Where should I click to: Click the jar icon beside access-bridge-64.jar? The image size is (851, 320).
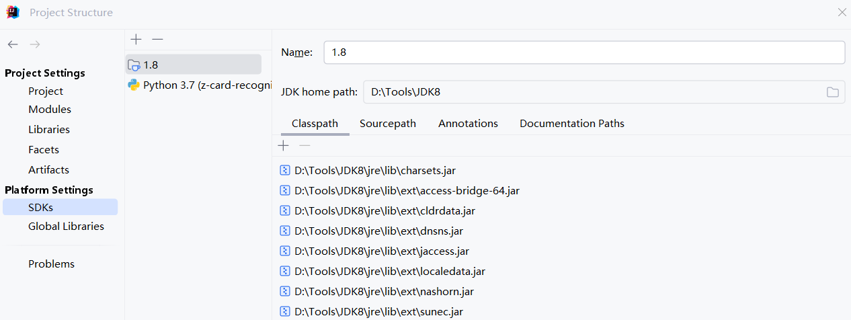pyautogui.click(x=284, y=191)
